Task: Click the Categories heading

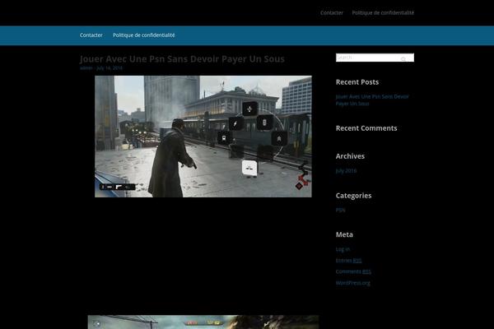Action: click(353, 196)
